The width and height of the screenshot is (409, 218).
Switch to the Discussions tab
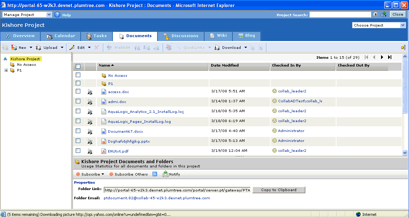click(x=181, y=36)
